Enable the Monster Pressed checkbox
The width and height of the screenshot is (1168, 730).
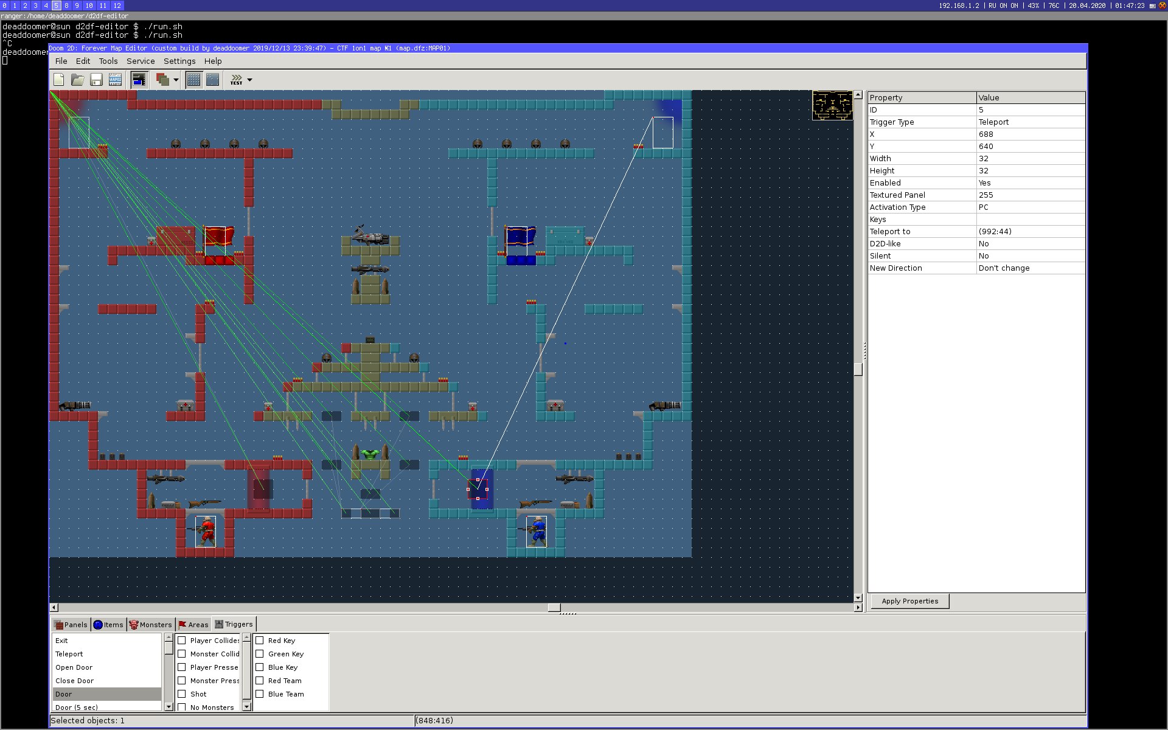[182, 681]
